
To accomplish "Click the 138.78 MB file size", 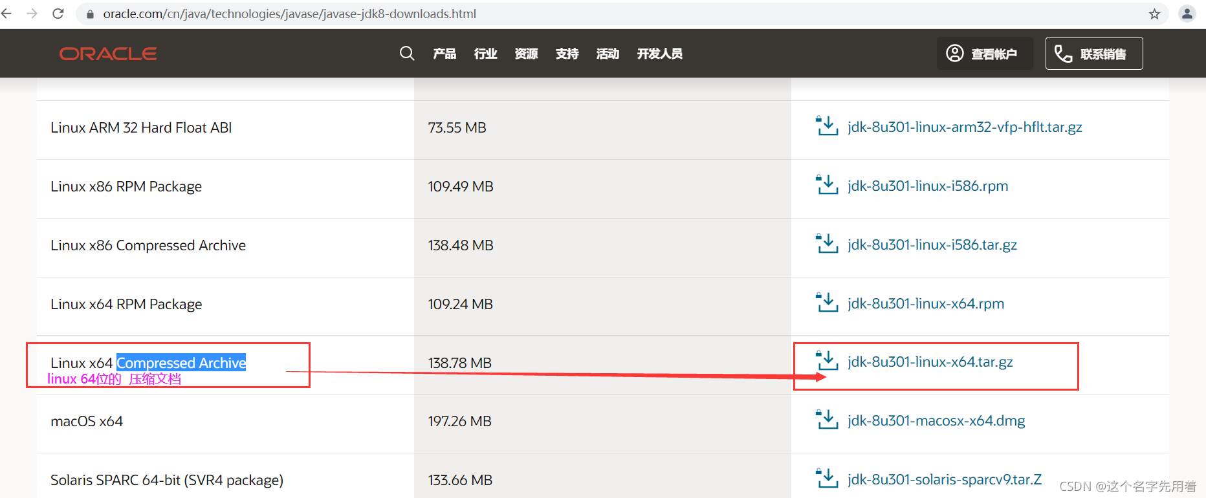I will pyautogui.click(x=459, y=363).
